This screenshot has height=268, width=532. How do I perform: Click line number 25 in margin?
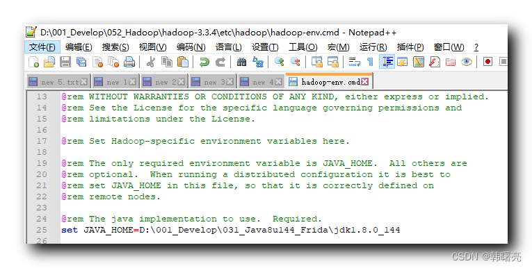pos(42,230)
